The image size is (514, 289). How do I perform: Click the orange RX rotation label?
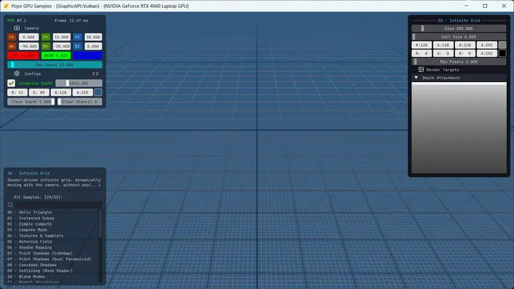(12, 46)
